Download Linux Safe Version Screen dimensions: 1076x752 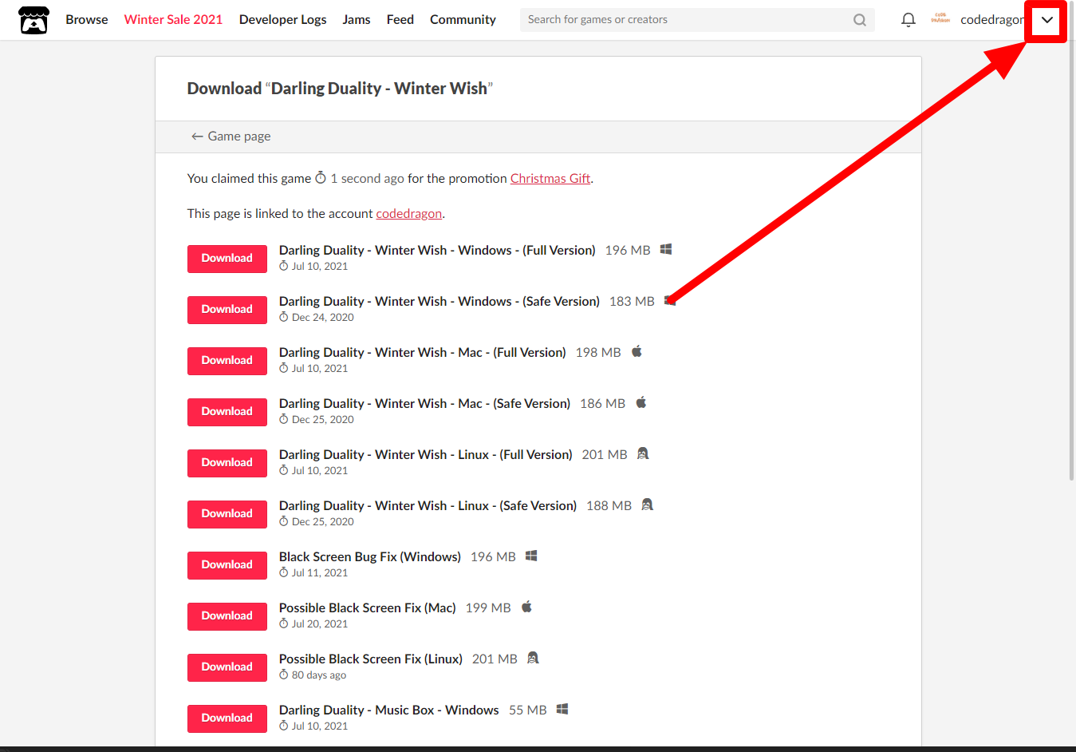(x=227, y=514)
